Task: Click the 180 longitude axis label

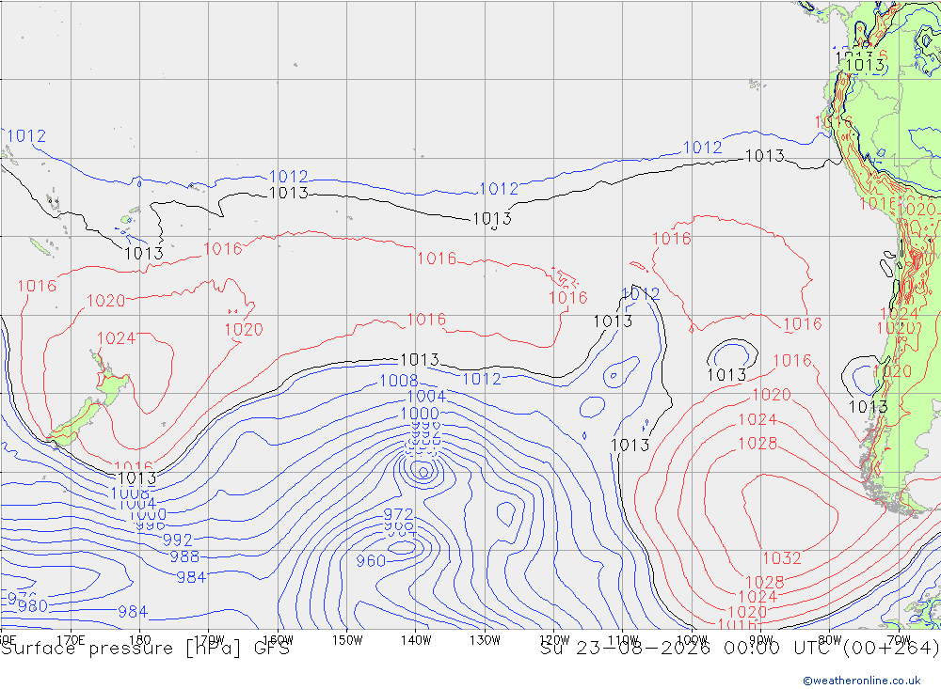Action: click(x=140, y=640)
